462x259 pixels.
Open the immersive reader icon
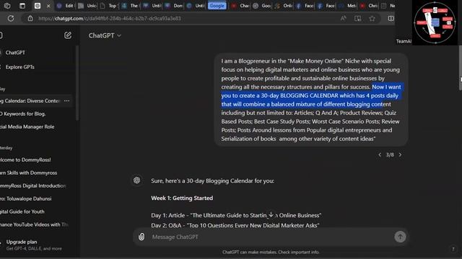tap(358, 18)
